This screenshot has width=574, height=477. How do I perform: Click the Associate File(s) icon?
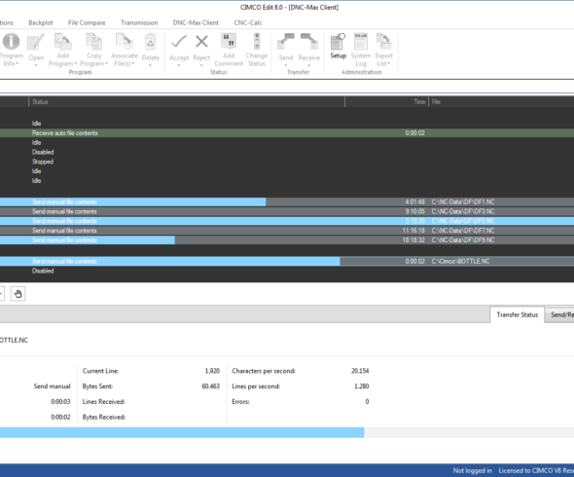click(x=125, y=42)
